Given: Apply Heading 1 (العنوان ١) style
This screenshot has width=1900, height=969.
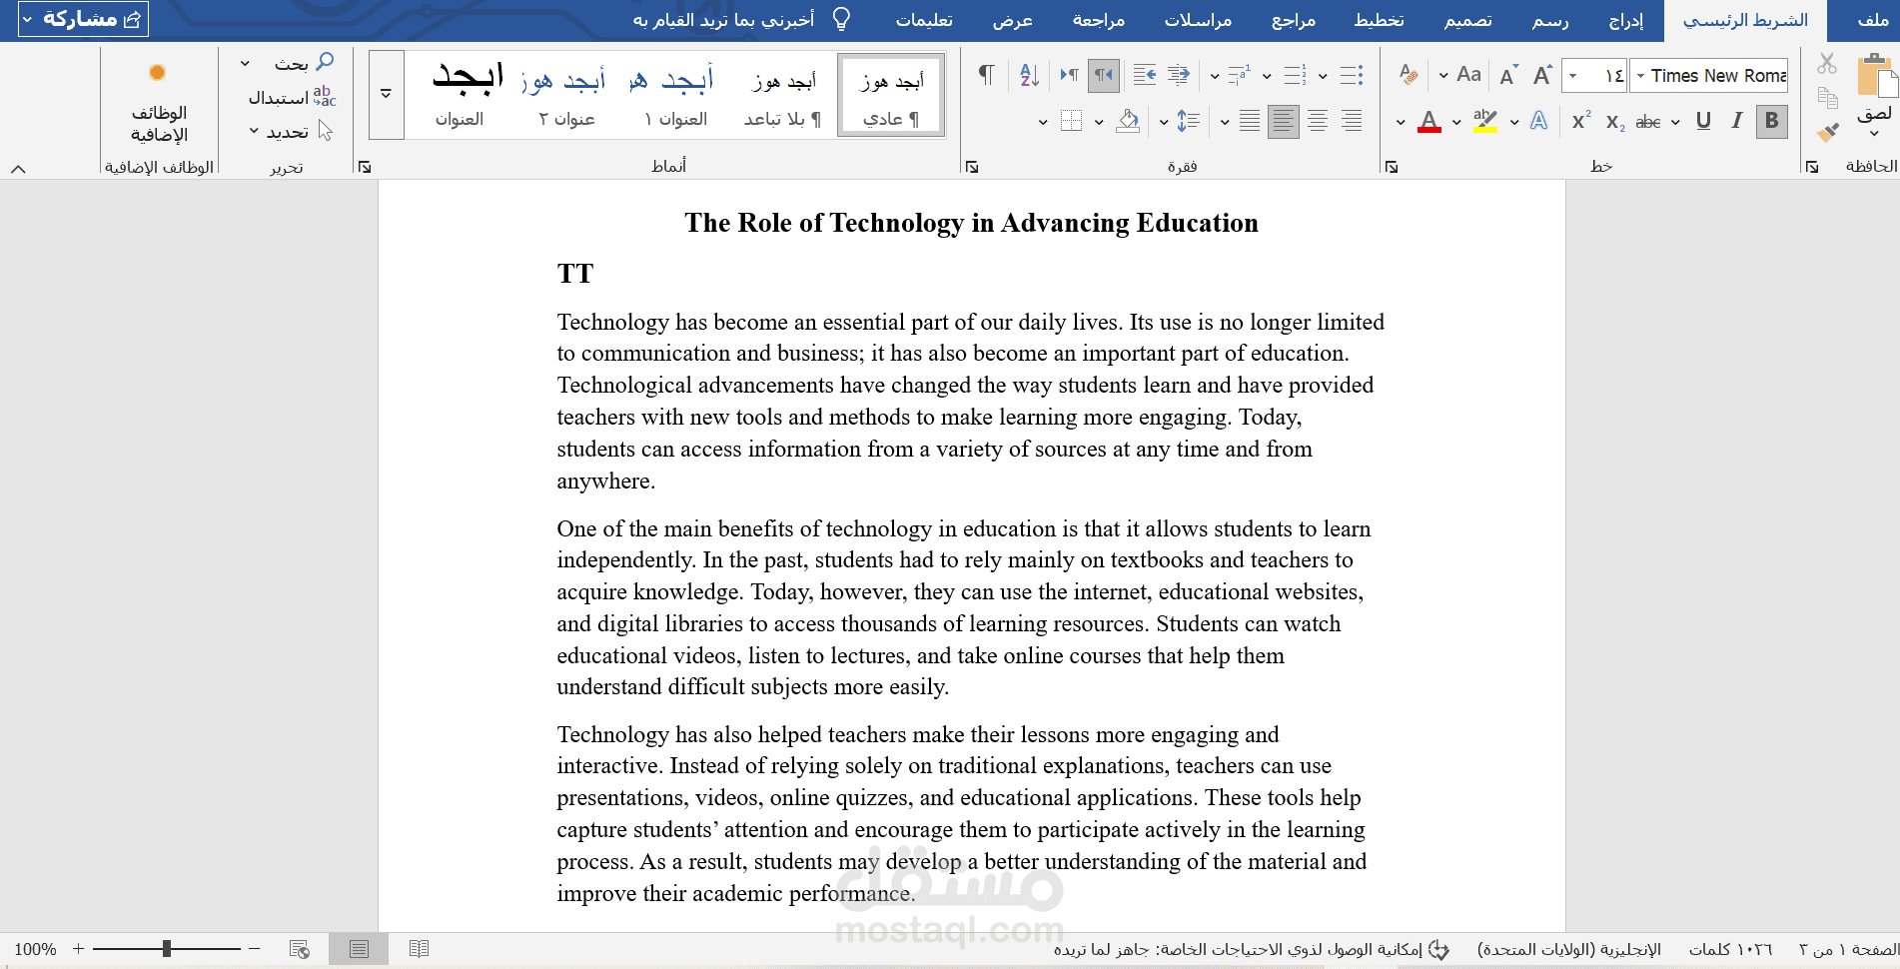Looking at the screenshot, I should coord(675,96).
